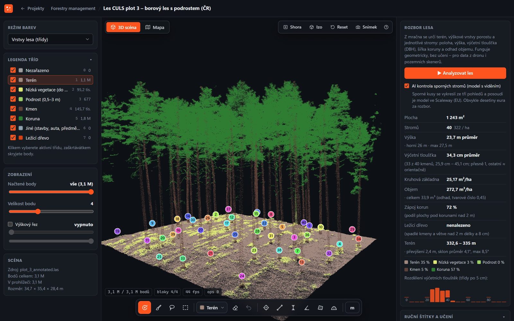Select the rectangular marquee tool
The image size is (514, 321).
pyautogui.click(x=185, y=308)
